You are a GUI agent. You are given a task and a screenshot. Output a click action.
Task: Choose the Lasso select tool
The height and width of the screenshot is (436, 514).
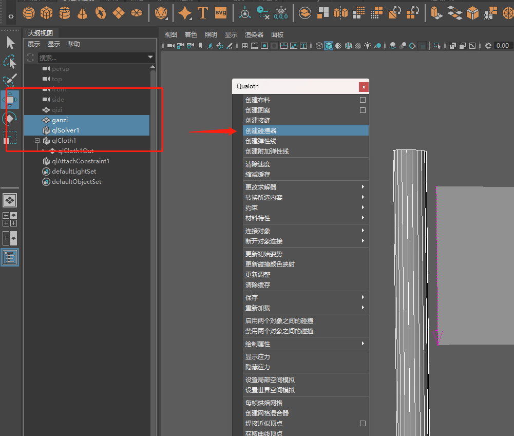10,62
